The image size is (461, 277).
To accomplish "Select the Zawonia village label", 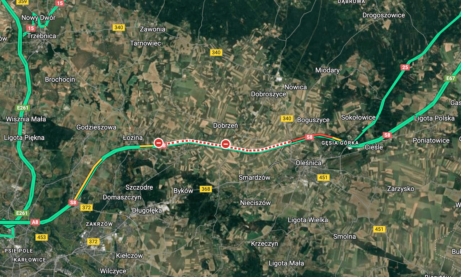I will [x=152, y=29].
